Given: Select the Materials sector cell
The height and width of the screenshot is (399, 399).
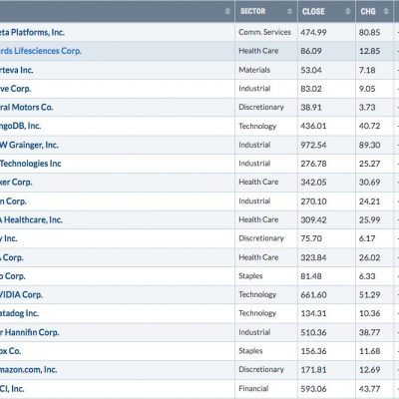Looking at the screenshot, I should [x=254, y=70].
